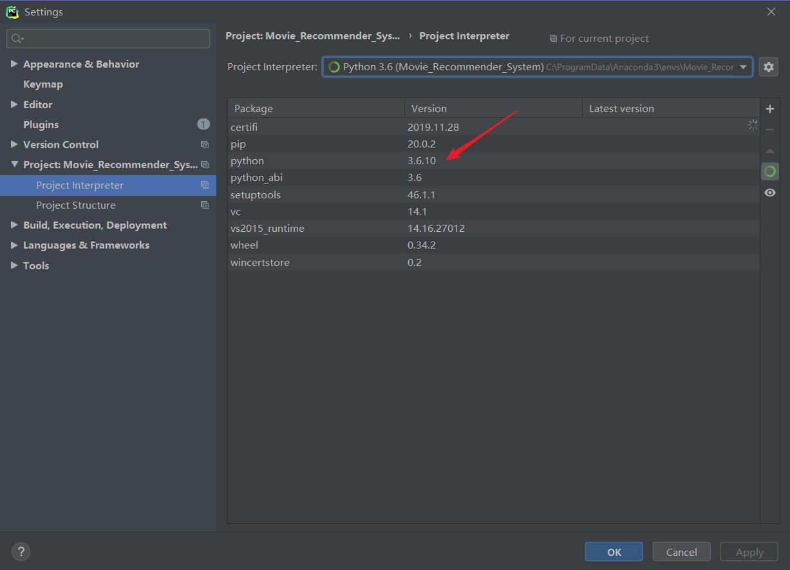Expand the Build, Execution, Deployment section
Screen dimensions: 790x570
pos(14,225)
